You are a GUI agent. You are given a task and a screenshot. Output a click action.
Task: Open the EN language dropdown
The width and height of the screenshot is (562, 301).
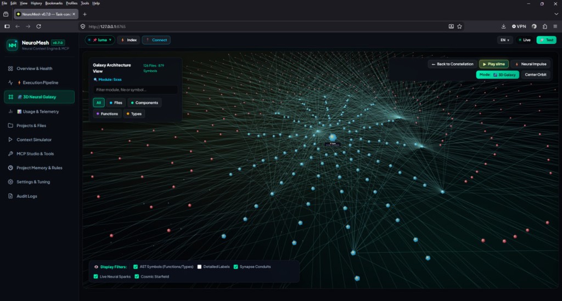(x=505, y=40)
